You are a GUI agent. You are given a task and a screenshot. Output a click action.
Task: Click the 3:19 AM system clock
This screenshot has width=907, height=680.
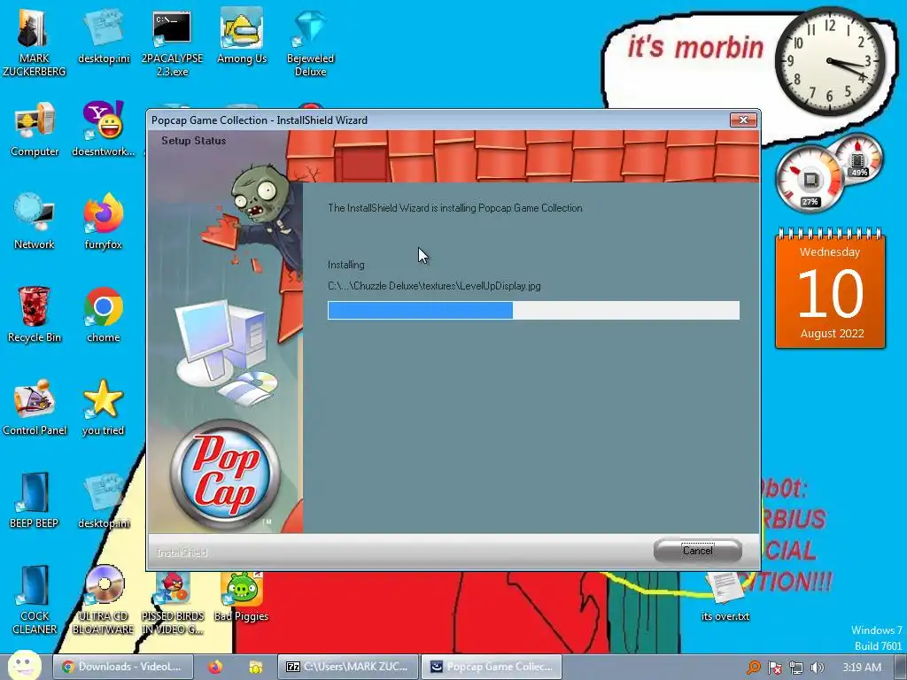861,668
